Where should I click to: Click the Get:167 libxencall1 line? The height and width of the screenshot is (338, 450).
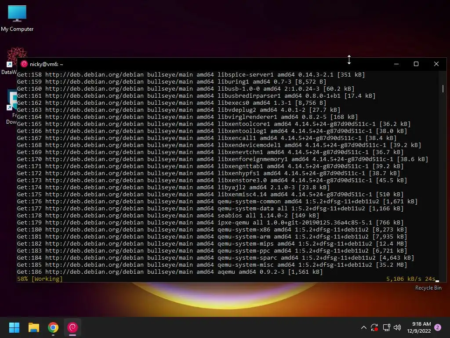(207, 138)
